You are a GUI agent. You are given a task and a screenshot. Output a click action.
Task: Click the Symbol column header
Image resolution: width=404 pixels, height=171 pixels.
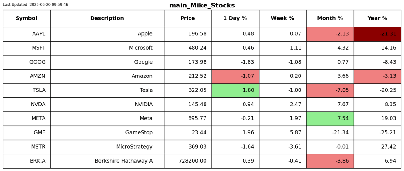[x=27, y=18]
